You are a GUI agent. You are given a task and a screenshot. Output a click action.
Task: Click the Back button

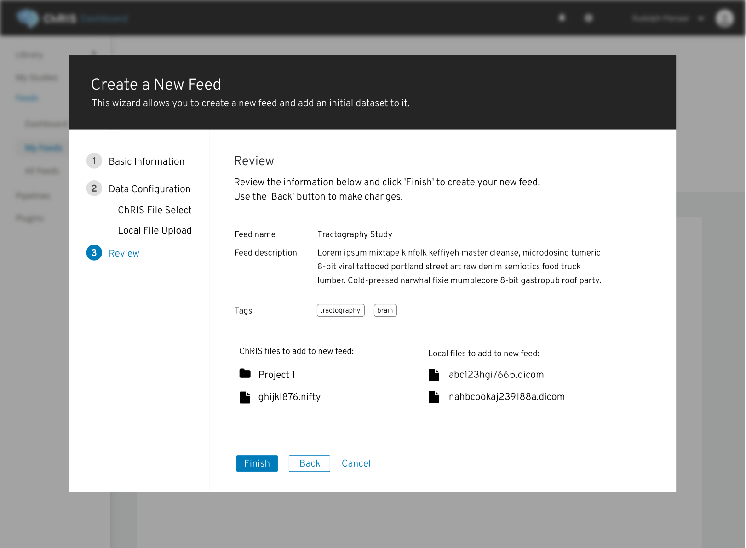[309, 463]
